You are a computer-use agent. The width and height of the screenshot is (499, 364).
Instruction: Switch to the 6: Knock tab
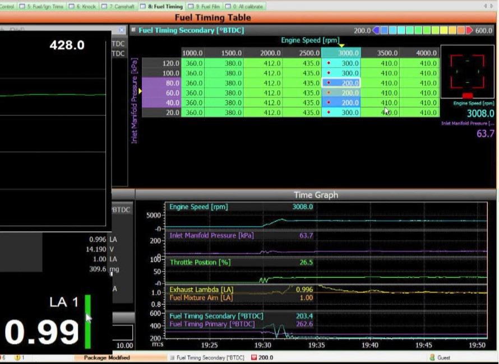point(82,6)
